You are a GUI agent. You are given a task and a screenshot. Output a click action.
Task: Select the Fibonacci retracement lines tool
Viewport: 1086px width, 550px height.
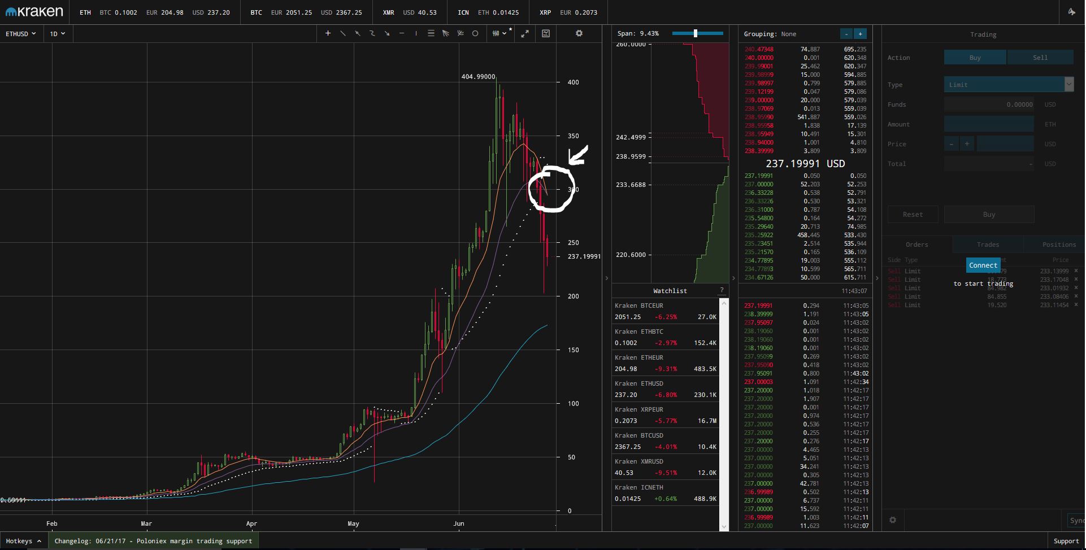[431, 33]
